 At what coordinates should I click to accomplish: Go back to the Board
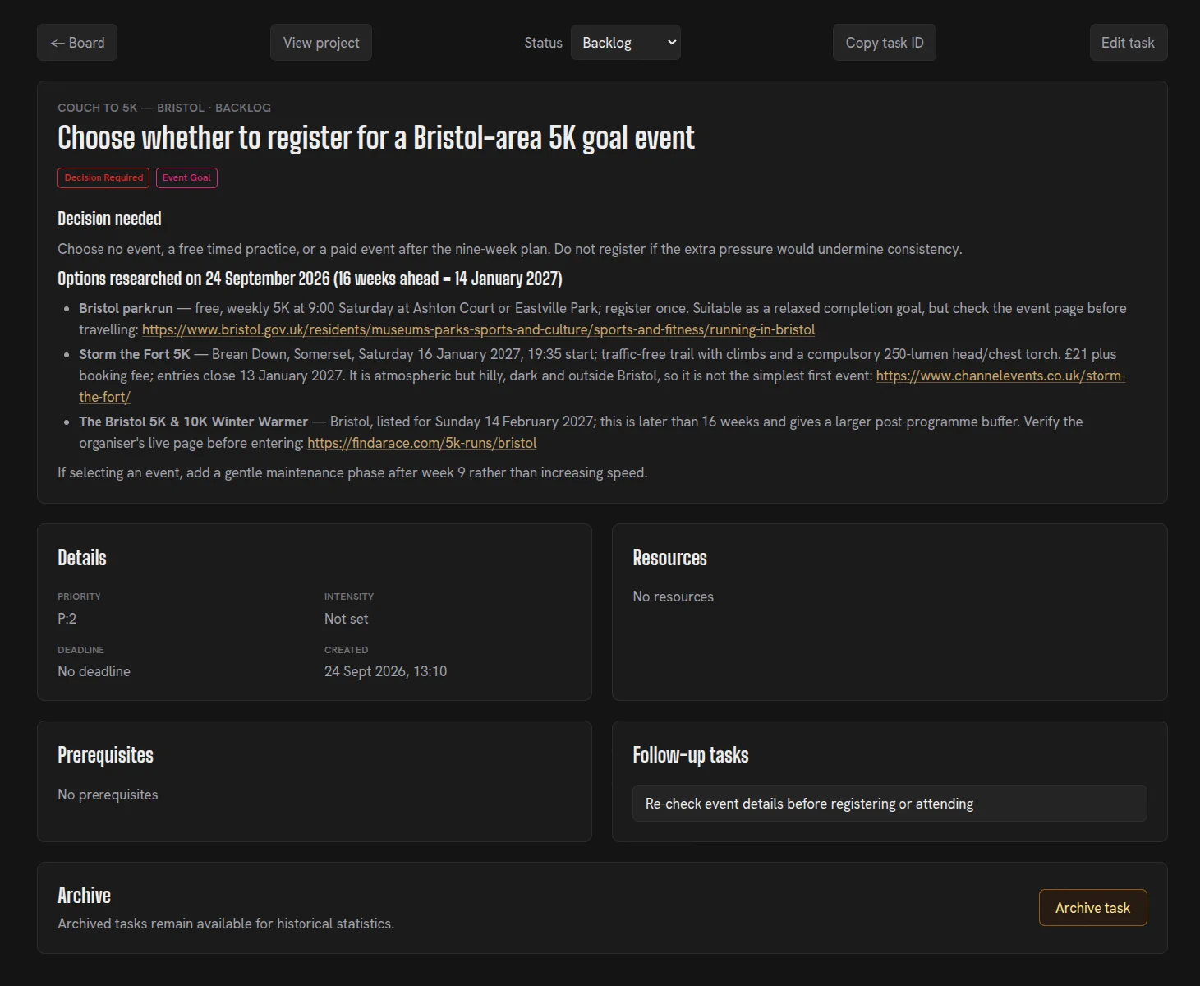77,43
